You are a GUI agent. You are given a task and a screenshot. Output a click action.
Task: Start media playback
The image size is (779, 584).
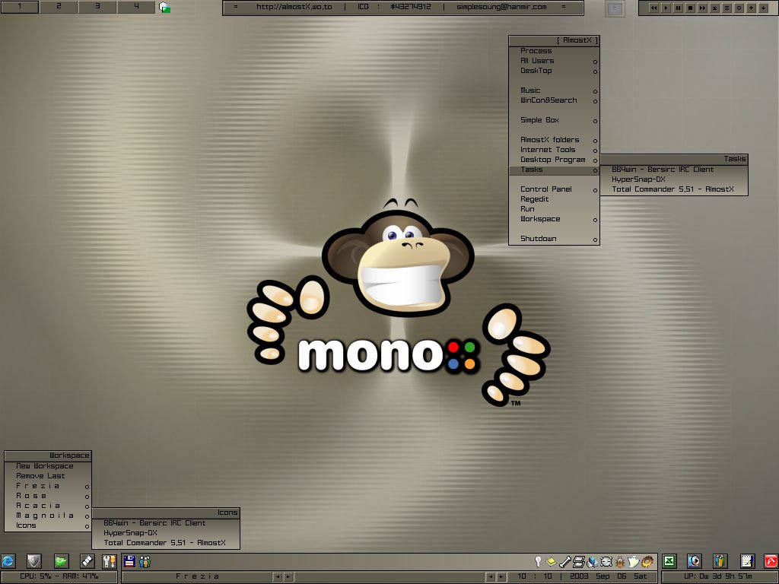pyautogui.click(x=666, y=8)
